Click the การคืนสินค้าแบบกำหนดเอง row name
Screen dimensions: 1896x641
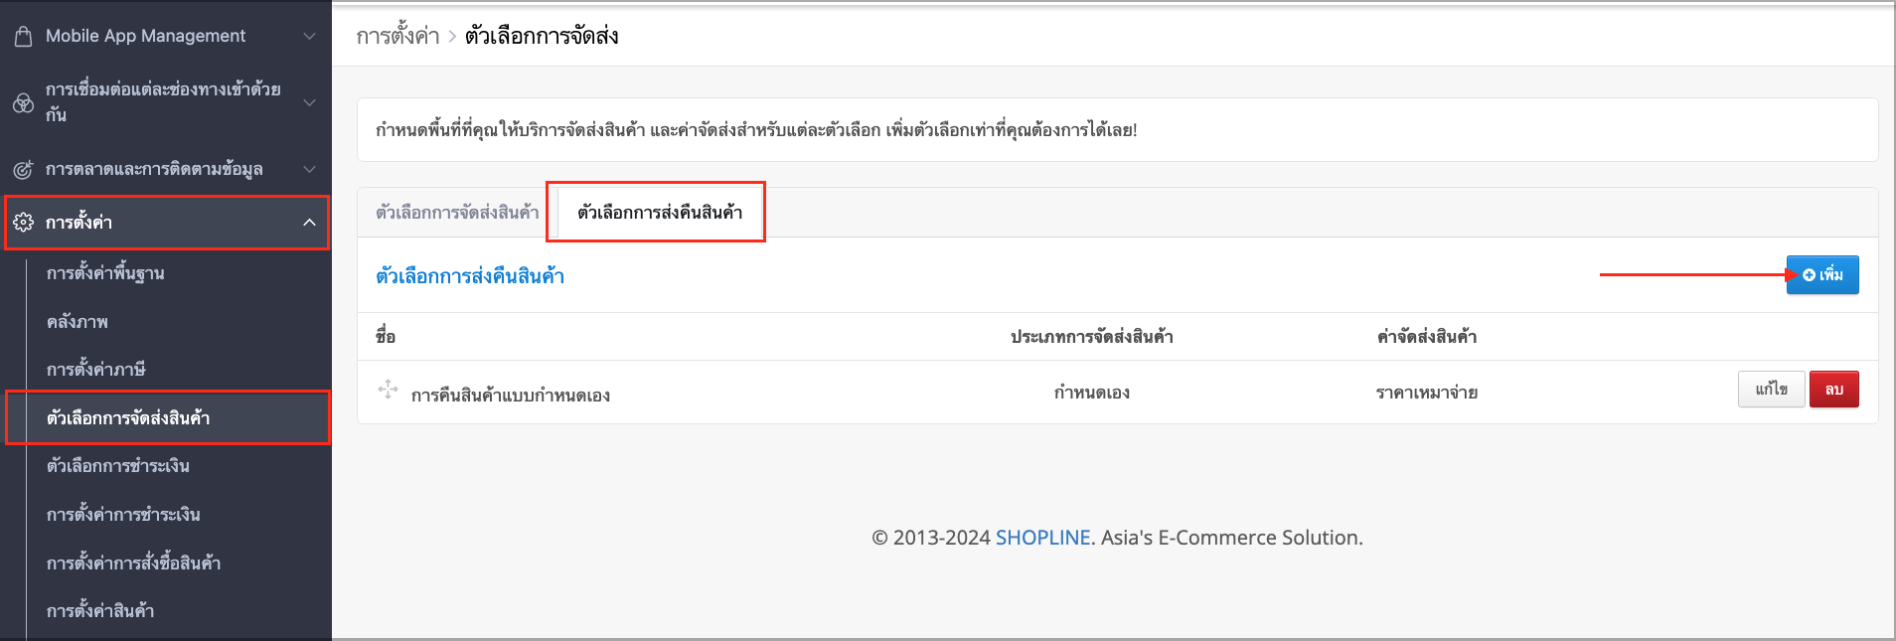(x=511, y=396)
